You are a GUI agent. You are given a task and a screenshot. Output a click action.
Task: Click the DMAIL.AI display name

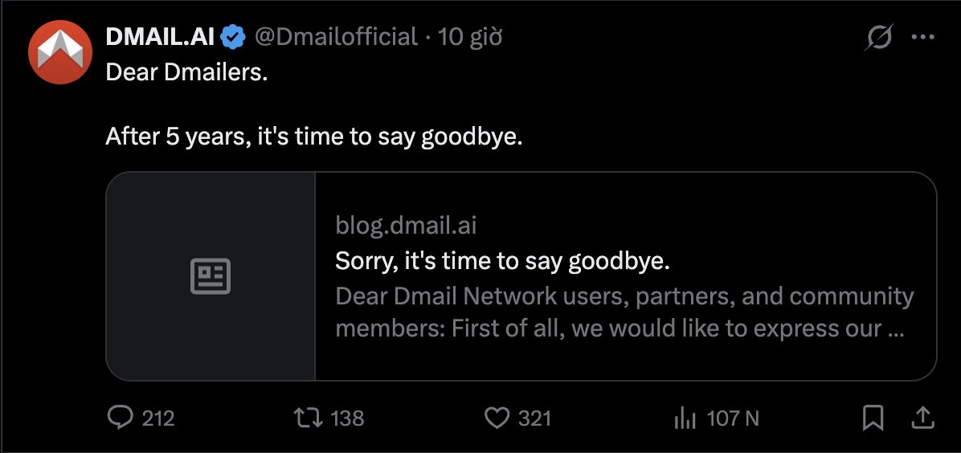[159, 36]
